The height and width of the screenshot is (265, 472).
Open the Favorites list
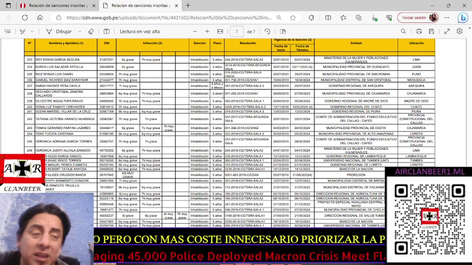343,17
